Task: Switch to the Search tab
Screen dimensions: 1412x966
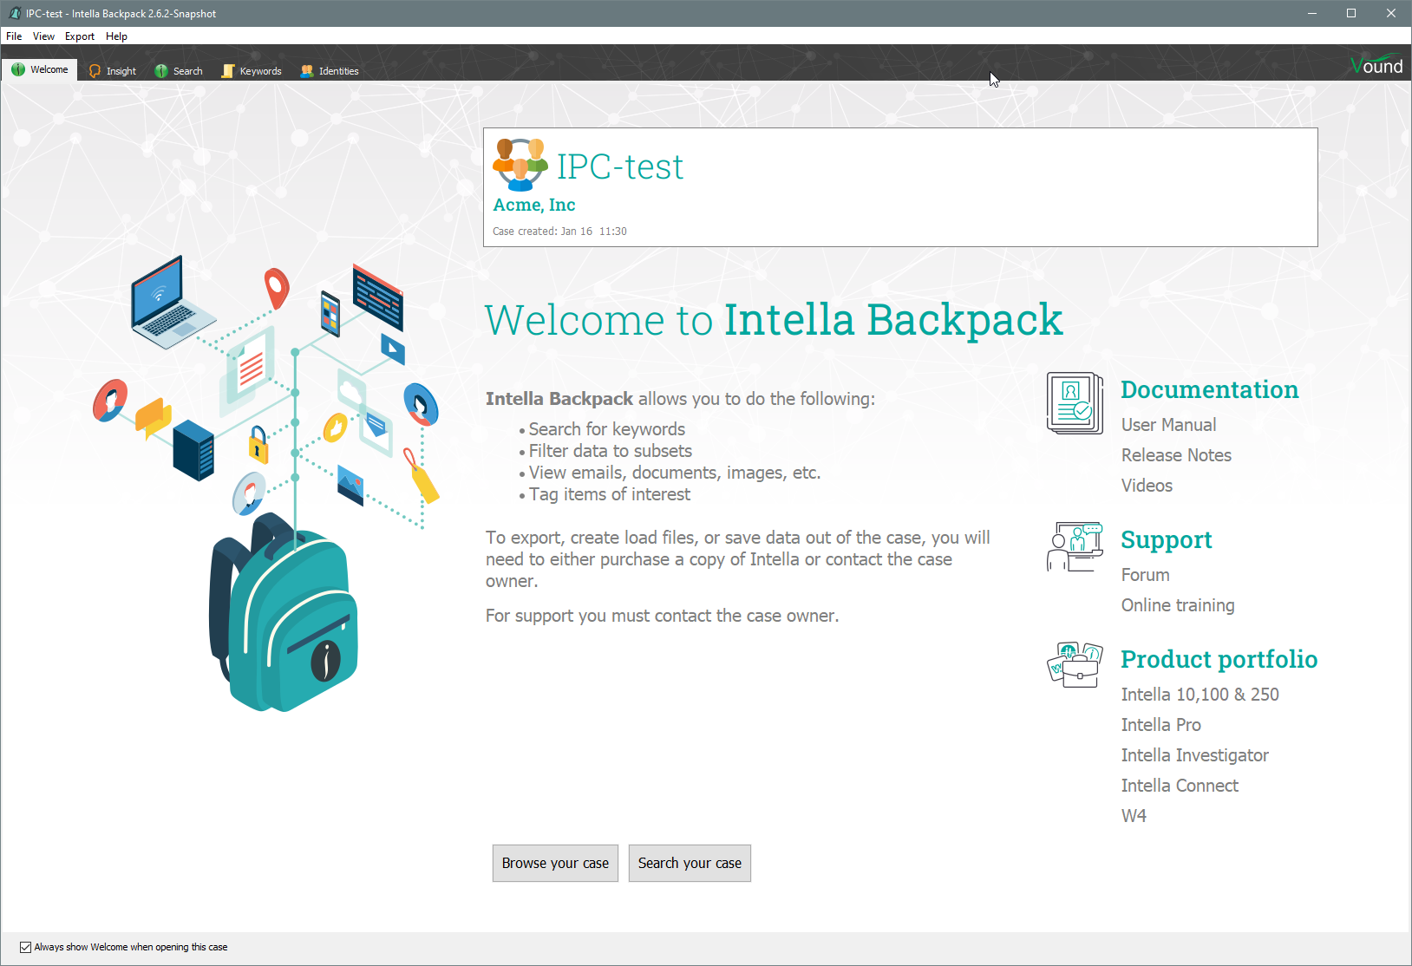Action: click(x=179, y=71)
